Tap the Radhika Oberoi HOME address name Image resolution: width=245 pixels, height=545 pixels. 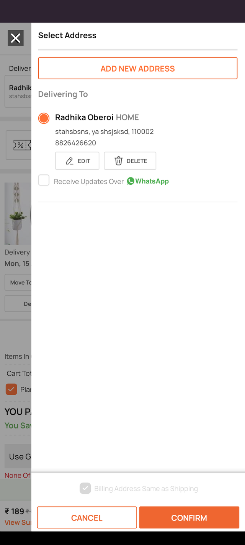tap(97, 117)
